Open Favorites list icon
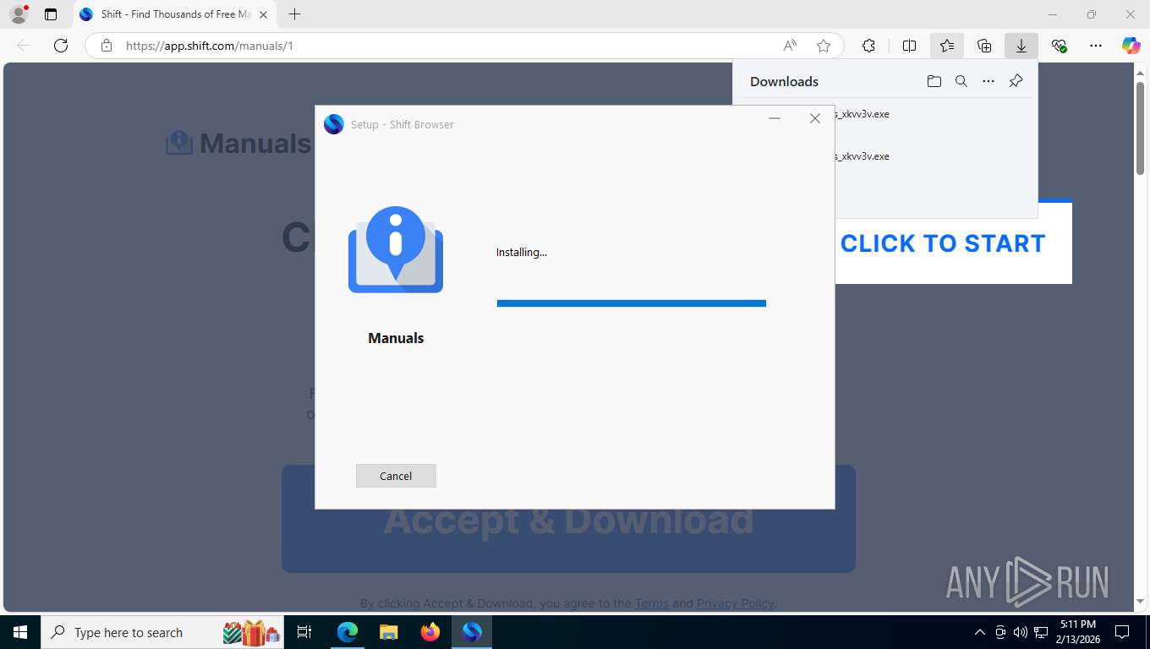The width and height of the screenshot is (1150, 649). (x=947, y=46)
